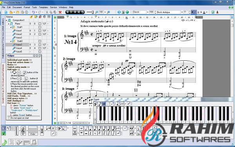Toggle the Piano row checkbox
Screen dimensions: 235x147
coord(40,24)
